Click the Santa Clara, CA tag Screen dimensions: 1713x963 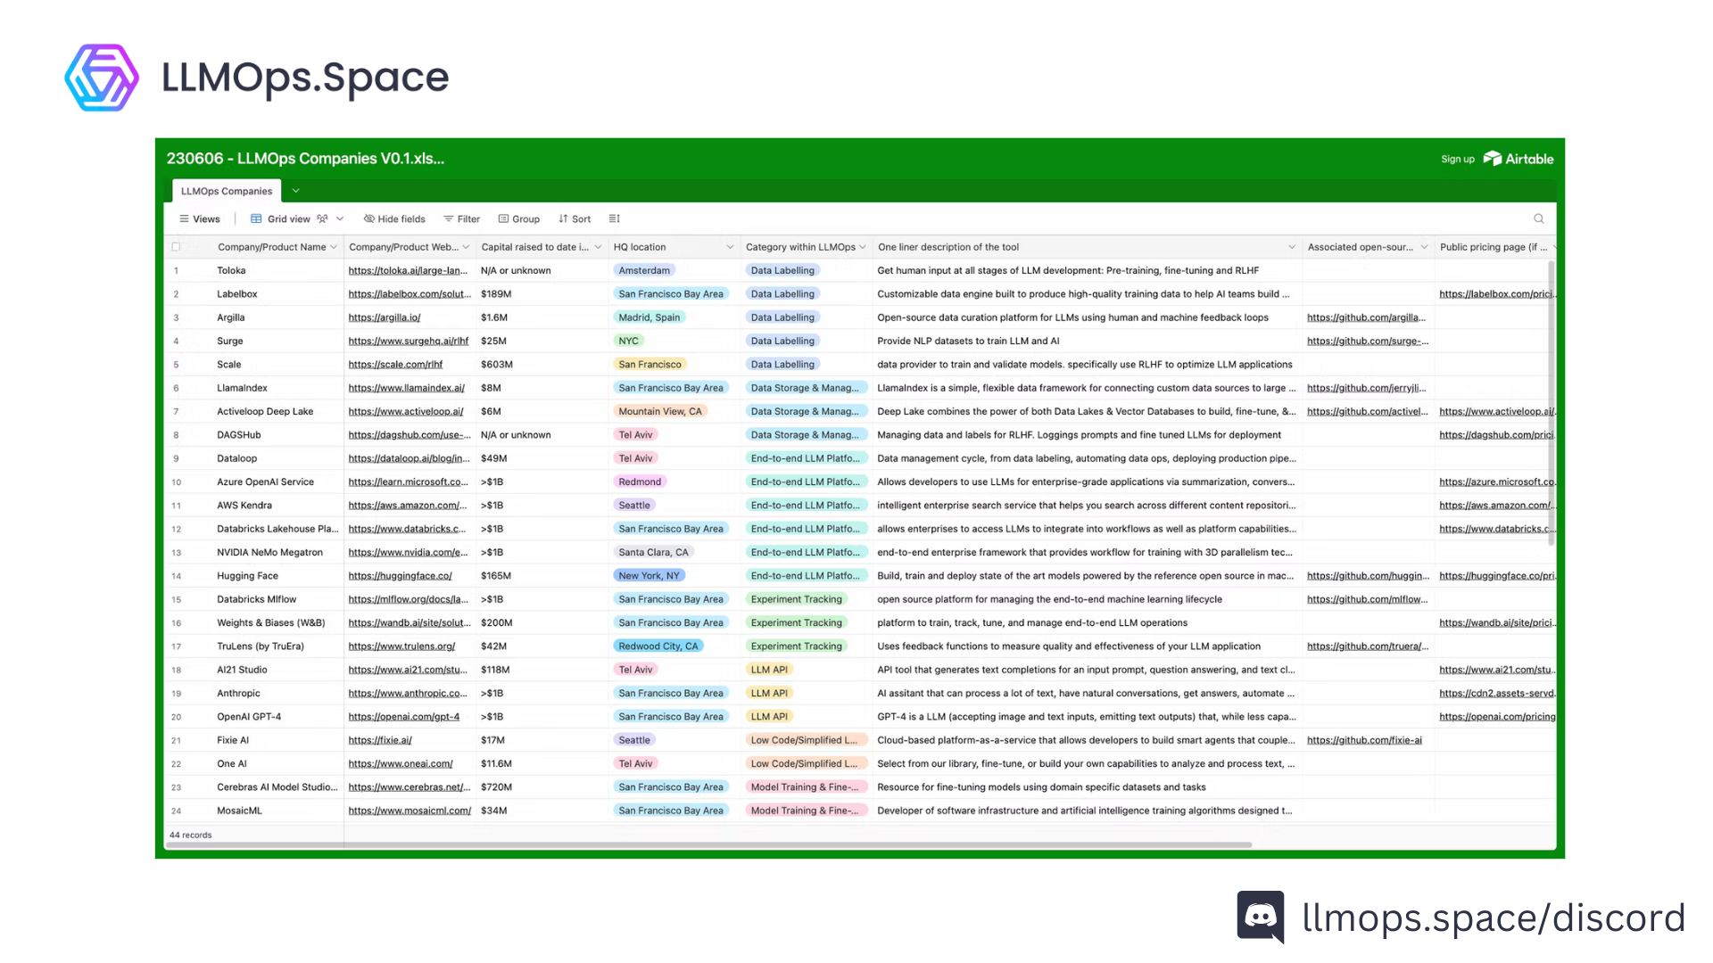pyautogui.click(x=654, y=553)
